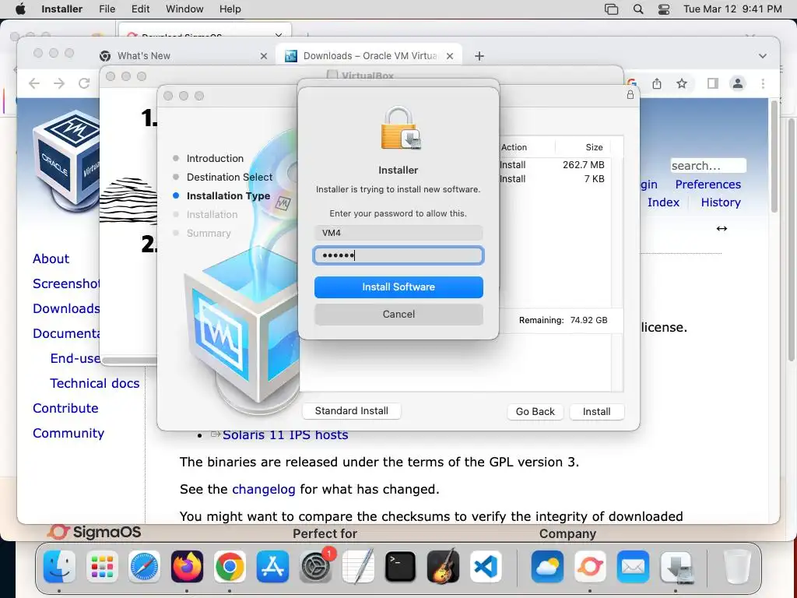
Task: Open the Community link in sidebar
Action: [x=68, y=433]
